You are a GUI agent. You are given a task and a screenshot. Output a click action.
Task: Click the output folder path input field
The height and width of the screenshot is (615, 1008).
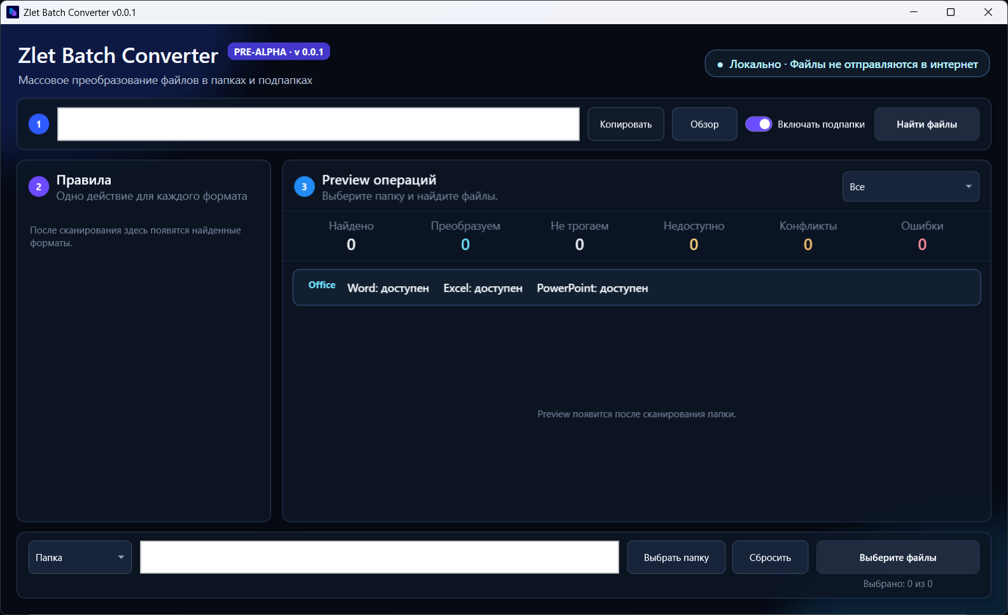coord(379,557)
